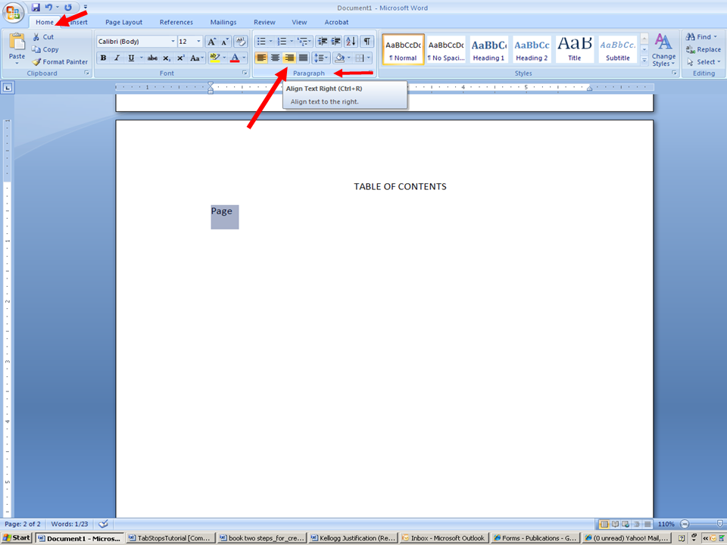Open the Windows Start menu
Viewport: 727px width, 545px height.
17,537
